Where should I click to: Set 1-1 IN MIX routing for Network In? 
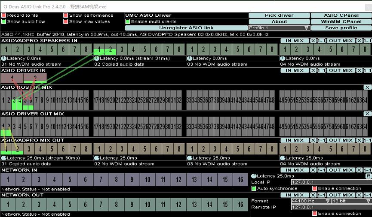pos(321,170)
